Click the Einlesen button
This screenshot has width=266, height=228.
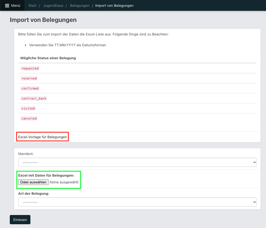point(20,220)
